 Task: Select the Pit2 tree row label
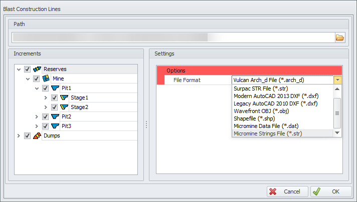tap(67, 116)
